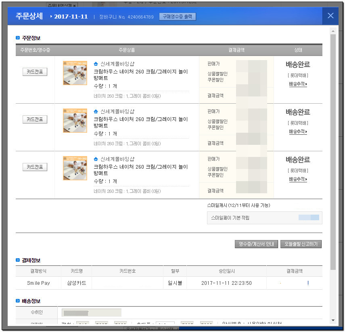345x332 pixels.
Task: Click the third product's thumbnail image
Action: pyautogui.click(x=75, y=168)
